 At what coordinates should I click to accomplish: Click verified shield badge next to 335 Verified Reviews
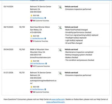point(46,64)
